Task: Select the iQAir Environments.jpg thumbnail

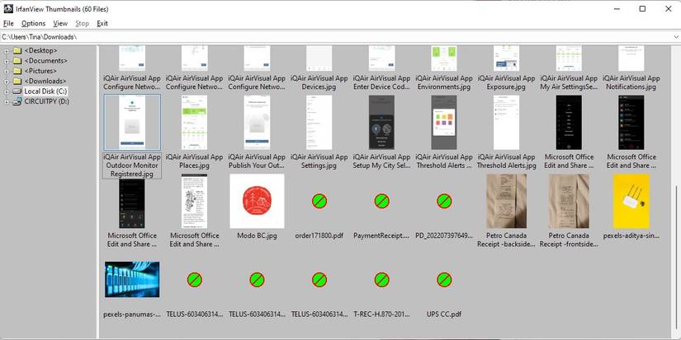Action: coord(444,58)
